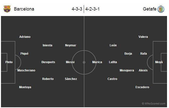Screen dimensions: 169x108
Task: Select Iniesta in midfield
Action: pyautogui.click(x=48, y=45)
